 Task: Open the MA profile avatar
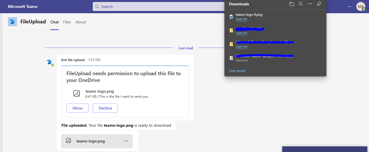361,6
